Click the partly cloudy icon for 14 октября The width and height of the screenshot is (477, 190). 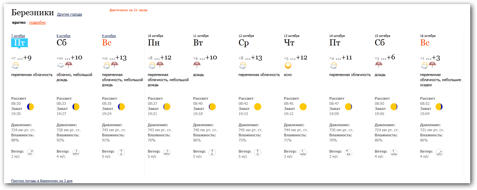pos(333,65)
